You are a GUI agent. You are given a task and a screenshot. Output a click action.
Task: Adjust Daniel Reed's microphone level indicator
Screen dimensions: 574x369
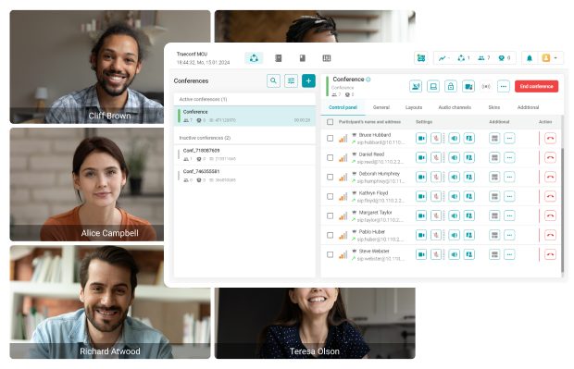444,157
